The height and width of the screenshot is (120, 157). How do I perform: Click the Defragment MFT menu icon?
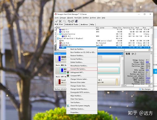tap(68, 72)
